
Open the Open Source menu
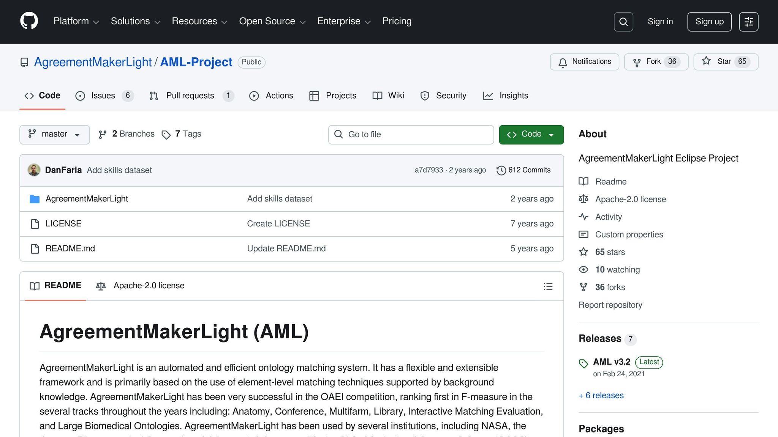pos(272,21)
